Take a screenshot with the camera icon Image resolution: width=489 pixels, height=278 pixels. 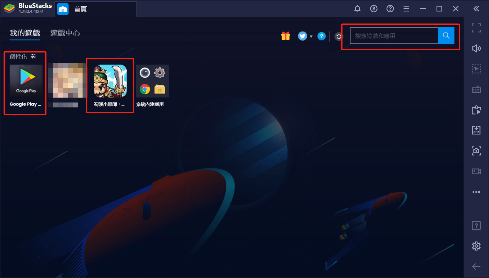476,151
